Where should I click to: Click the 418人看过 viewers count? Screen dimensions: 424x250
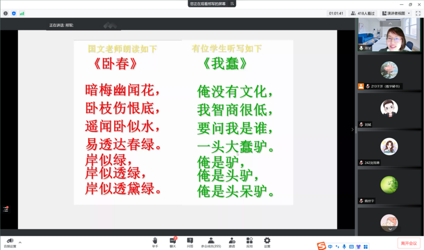363,13
